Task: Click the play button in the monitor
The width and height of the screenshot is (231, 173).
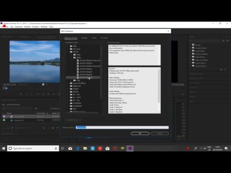Action: coord(48,94)
